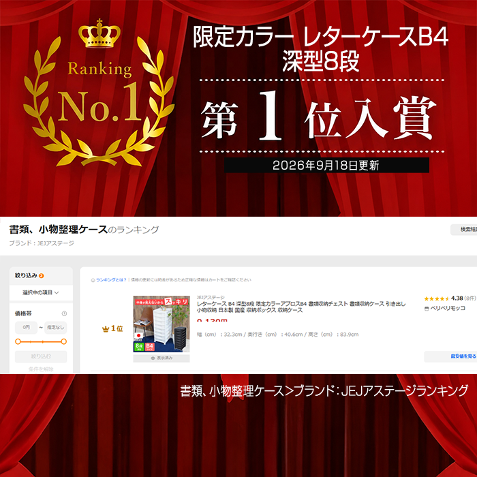Click the left handle of price slider
This screenshot has width=477, height=477.
18,341
